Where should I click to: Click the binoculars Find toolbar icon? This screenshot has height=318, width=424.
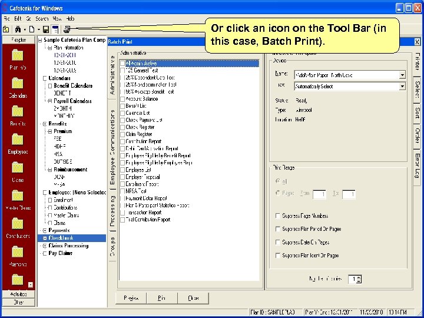point(18,29)
